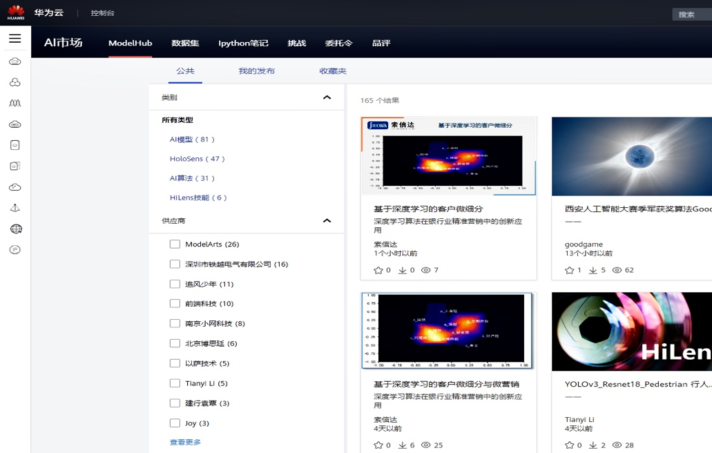Click the views eye icon on YOLOv3 card
Screen dimensions: 712x453
click(615, 445)
